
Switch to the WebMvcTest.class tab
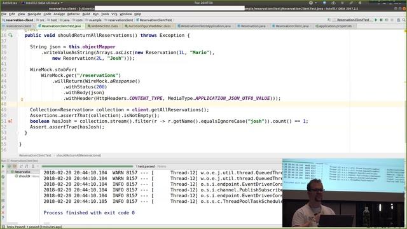(x=104, y=26)
